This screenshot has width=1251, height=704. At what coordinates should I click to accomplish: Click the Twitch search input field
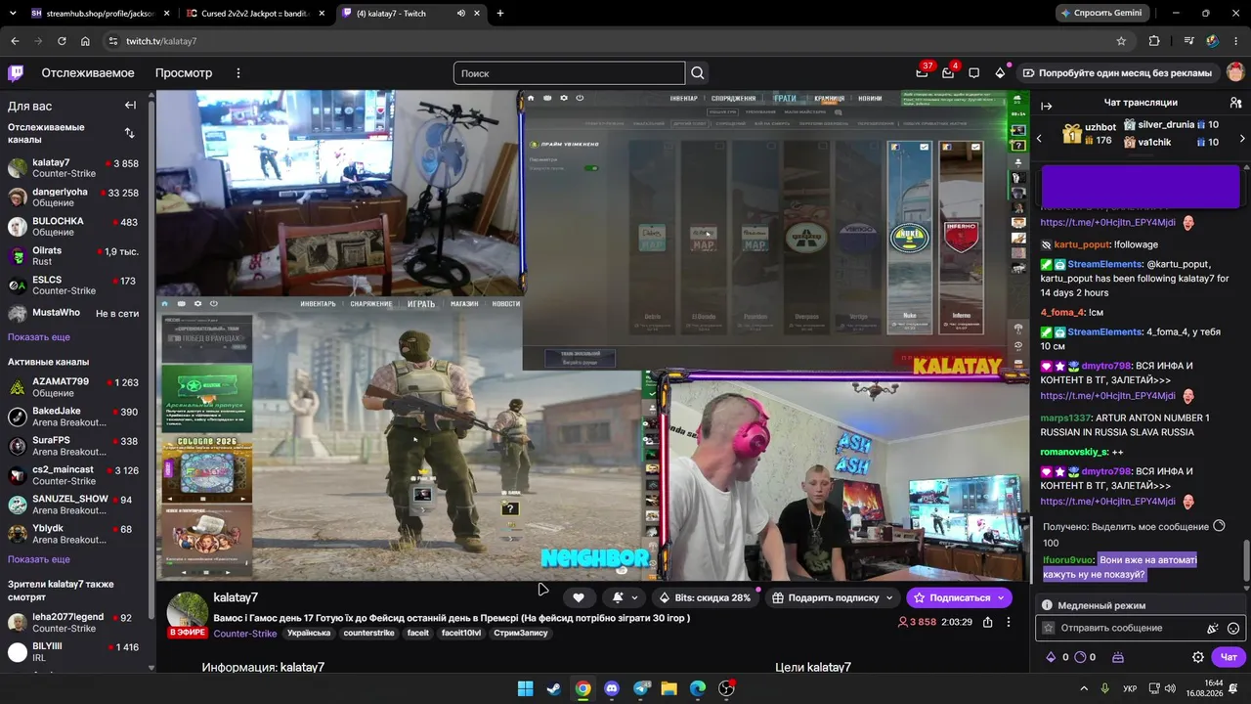570,73
